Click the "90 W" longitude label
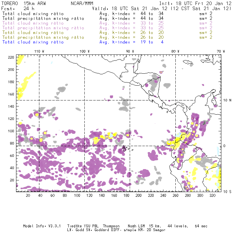Image resolution: width=233 pixels, height=233 pixels. (130, 51)
